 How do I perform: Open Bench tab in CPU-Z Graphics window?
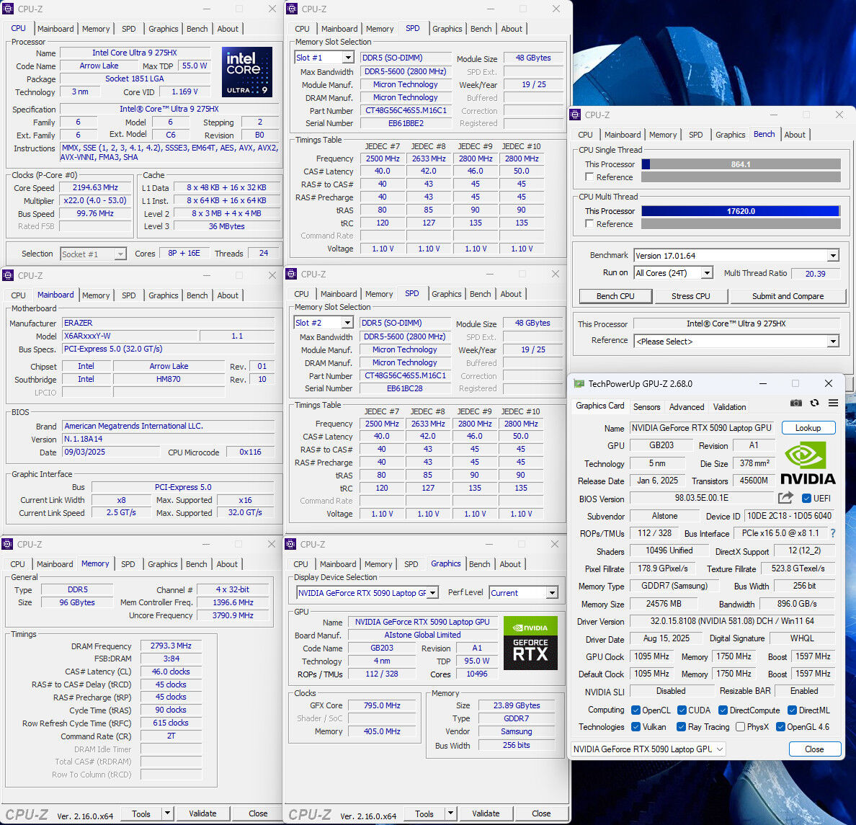point(479,564)
